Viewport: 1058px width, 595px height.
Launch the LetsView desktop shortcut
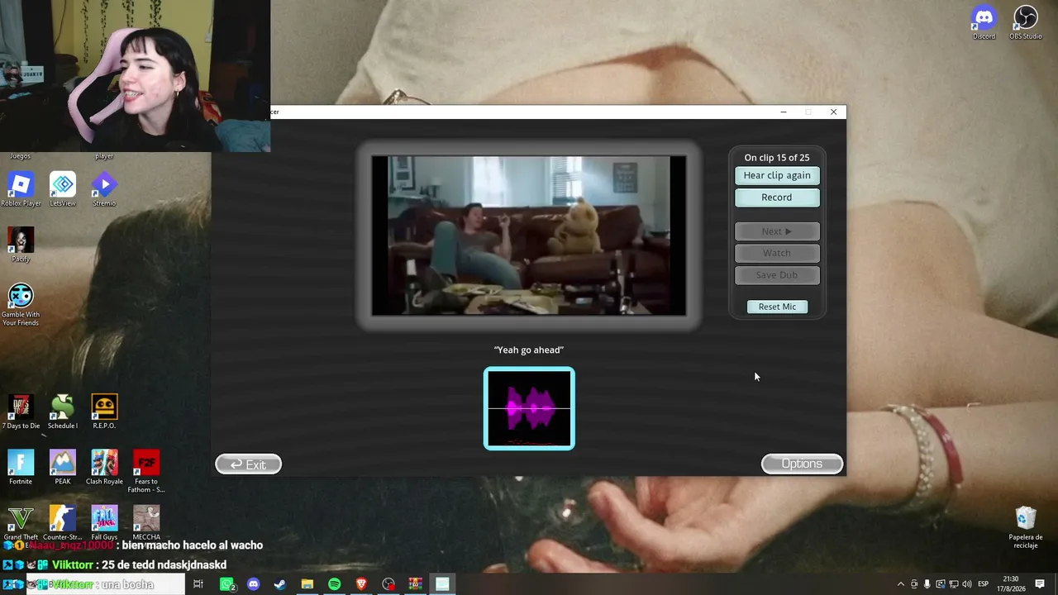[x=63, y=189]
